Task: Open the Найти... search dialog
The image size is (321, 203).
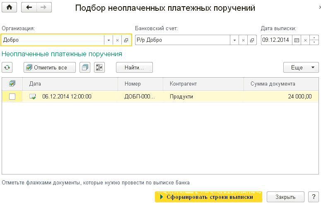Action: coord(134,67)
